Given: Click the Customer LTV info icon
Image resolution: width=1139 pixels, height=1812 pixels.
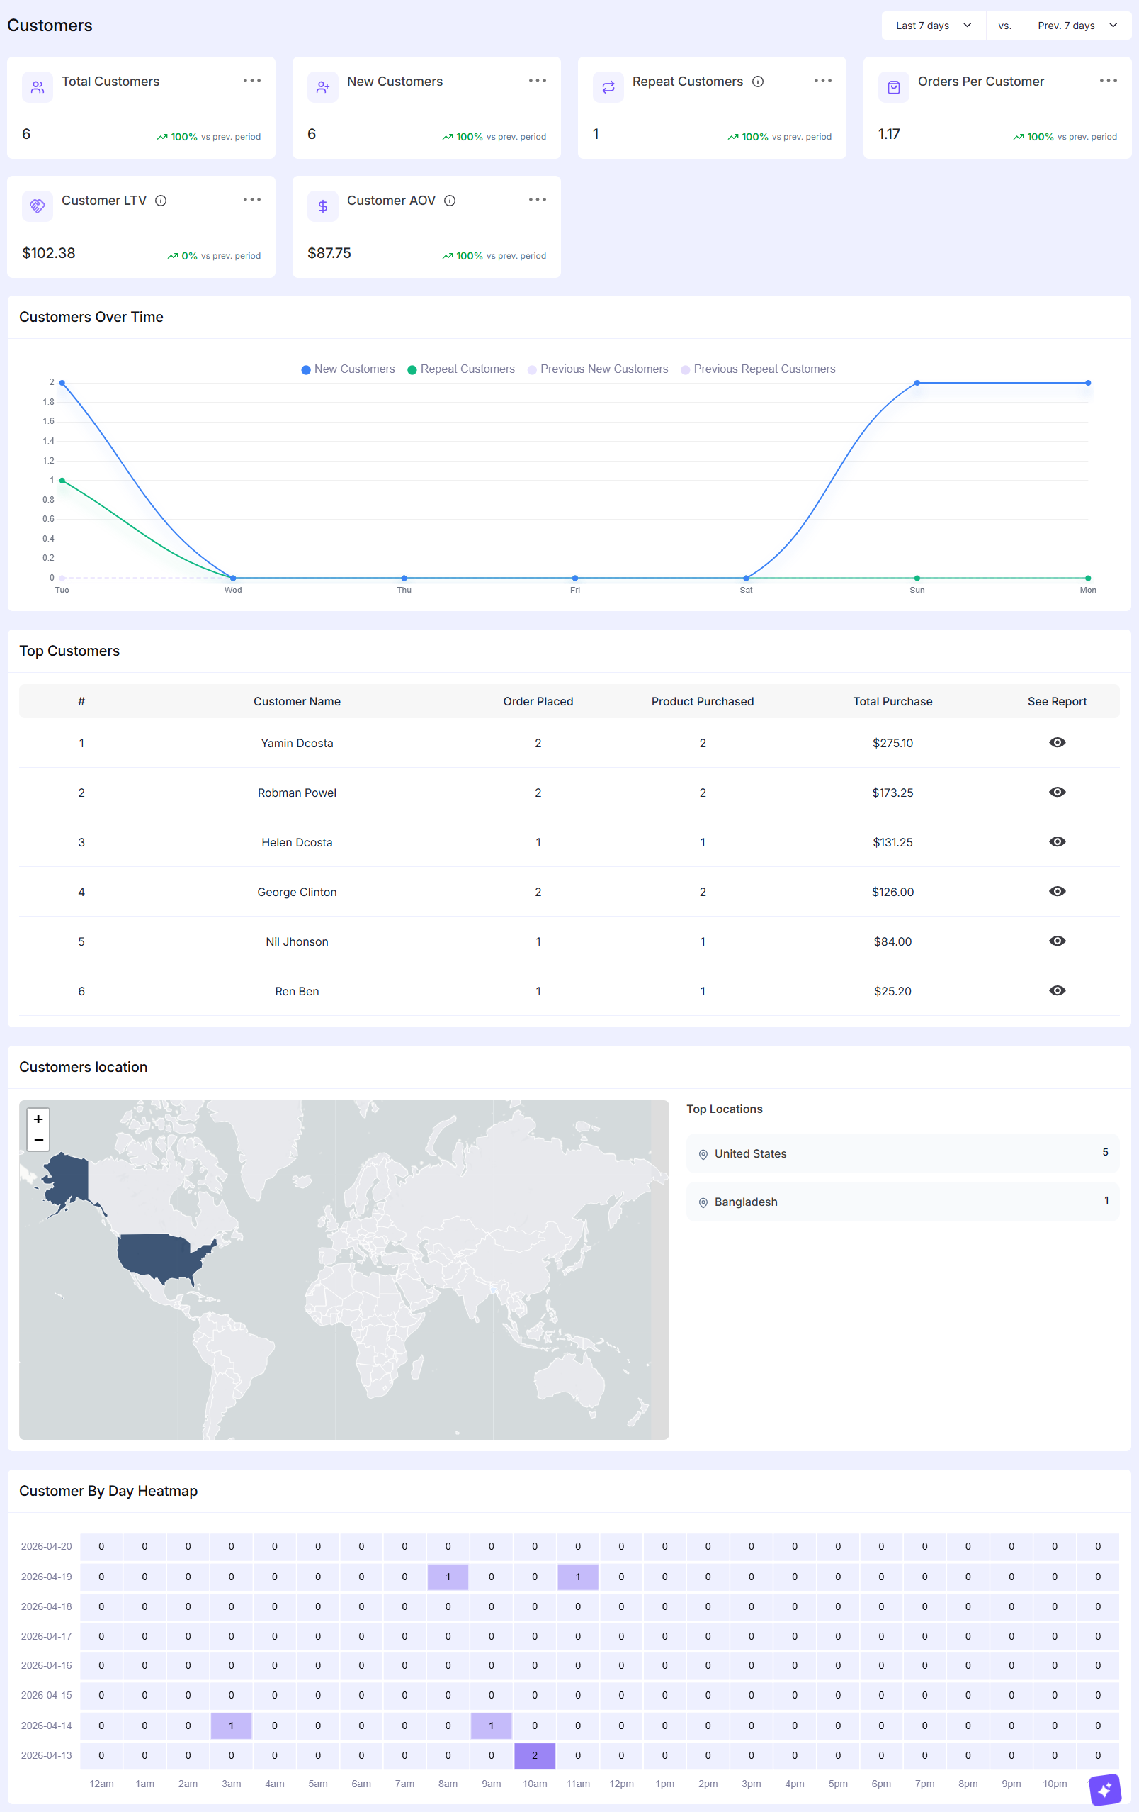Looking at the screenshot, I should tap(161, 200).
